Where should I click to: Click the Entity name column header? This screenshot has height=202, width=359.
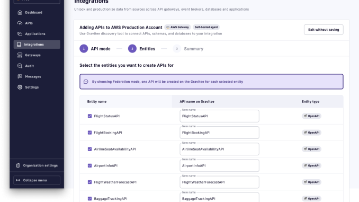[97, 102]
